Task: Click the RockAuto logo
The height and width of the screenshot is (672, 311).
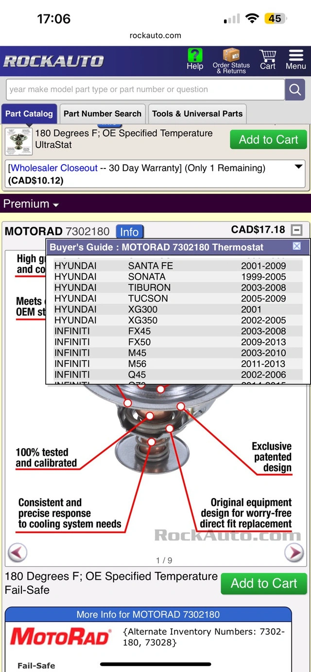Action: point(53,61)
